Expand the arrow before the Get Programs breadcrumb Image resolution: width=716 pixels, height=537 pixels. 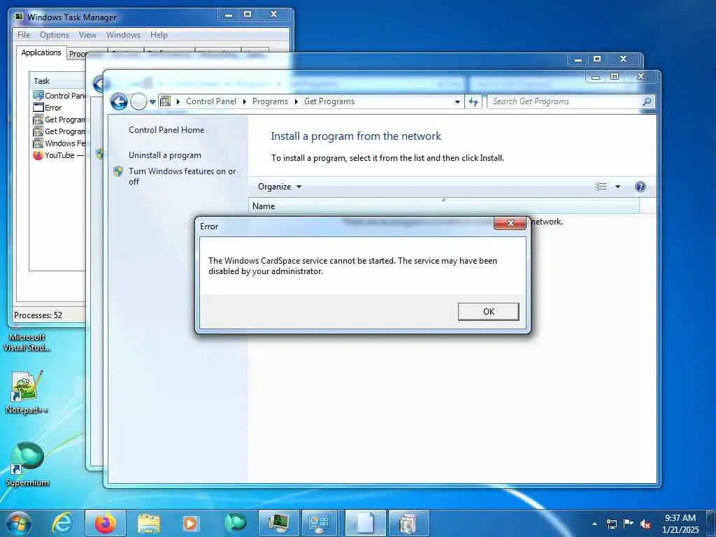tap(296, 102)
